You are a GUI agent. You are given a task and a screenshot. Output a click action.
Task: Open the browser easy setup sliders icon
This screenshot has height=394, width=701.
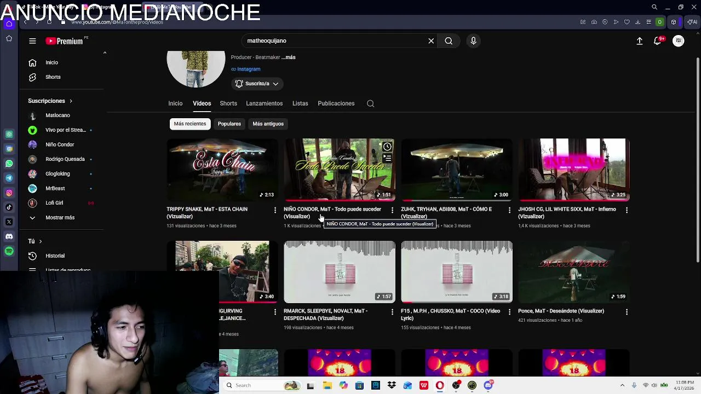649,22
